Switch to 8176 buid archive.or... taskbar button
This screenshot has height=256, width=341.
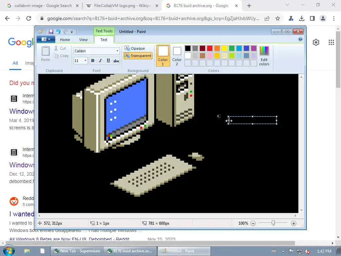point(130,251)
